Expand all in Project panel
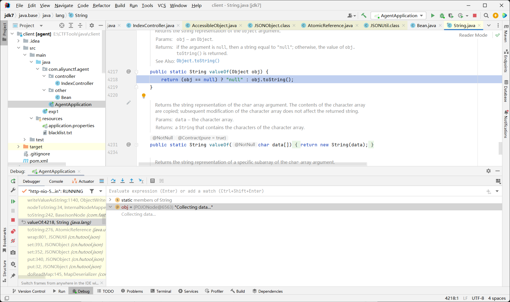This screenshot has width=510, height=302. [71, 25]
